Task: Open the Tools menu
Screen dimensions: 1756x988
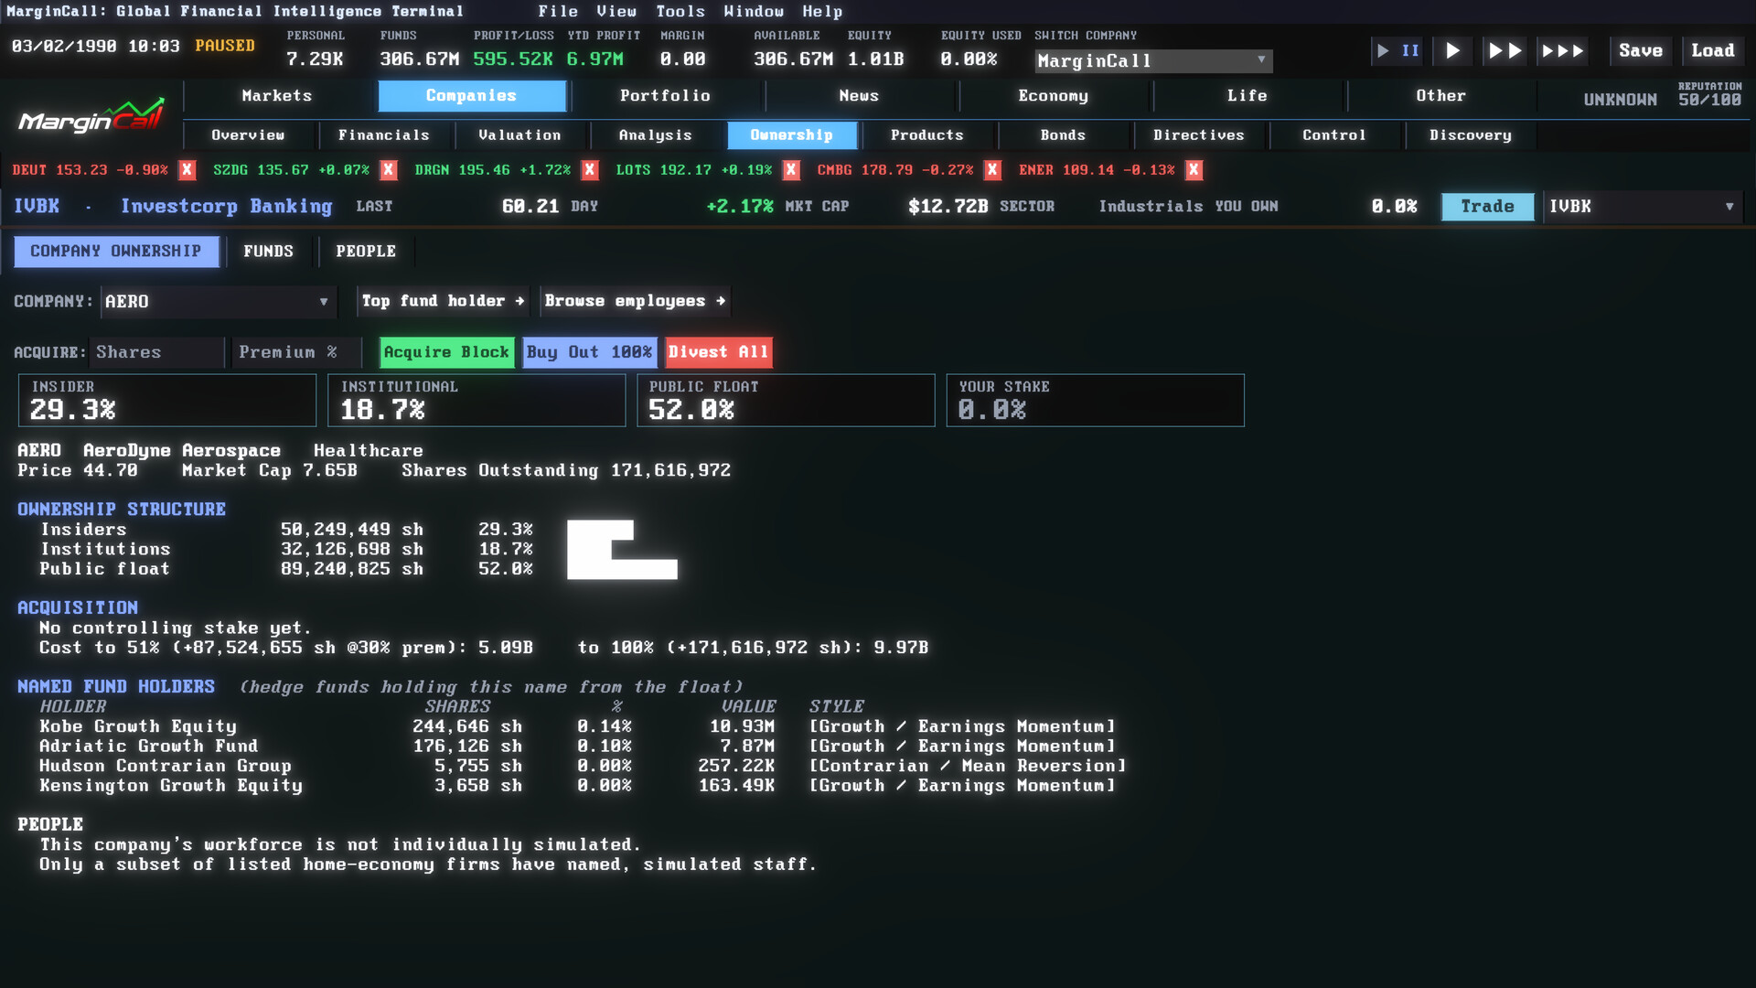Action: pyautogui.click(x=680, y=12)
